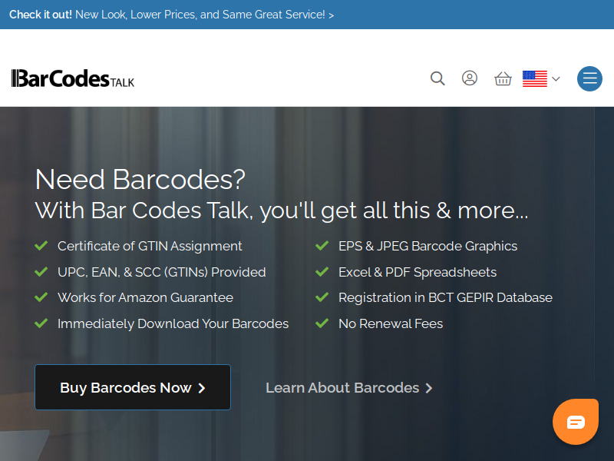Screen dimensions: 614x461
Task: Click chevron arrow beside Learn About Barcodes
Action: coord(429,388)
